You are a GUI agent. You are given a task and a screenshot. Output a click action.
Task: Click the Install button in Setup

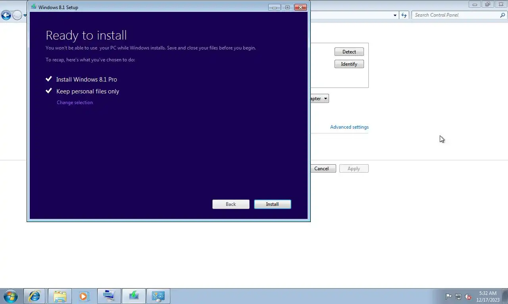click(x=272, y=204)
